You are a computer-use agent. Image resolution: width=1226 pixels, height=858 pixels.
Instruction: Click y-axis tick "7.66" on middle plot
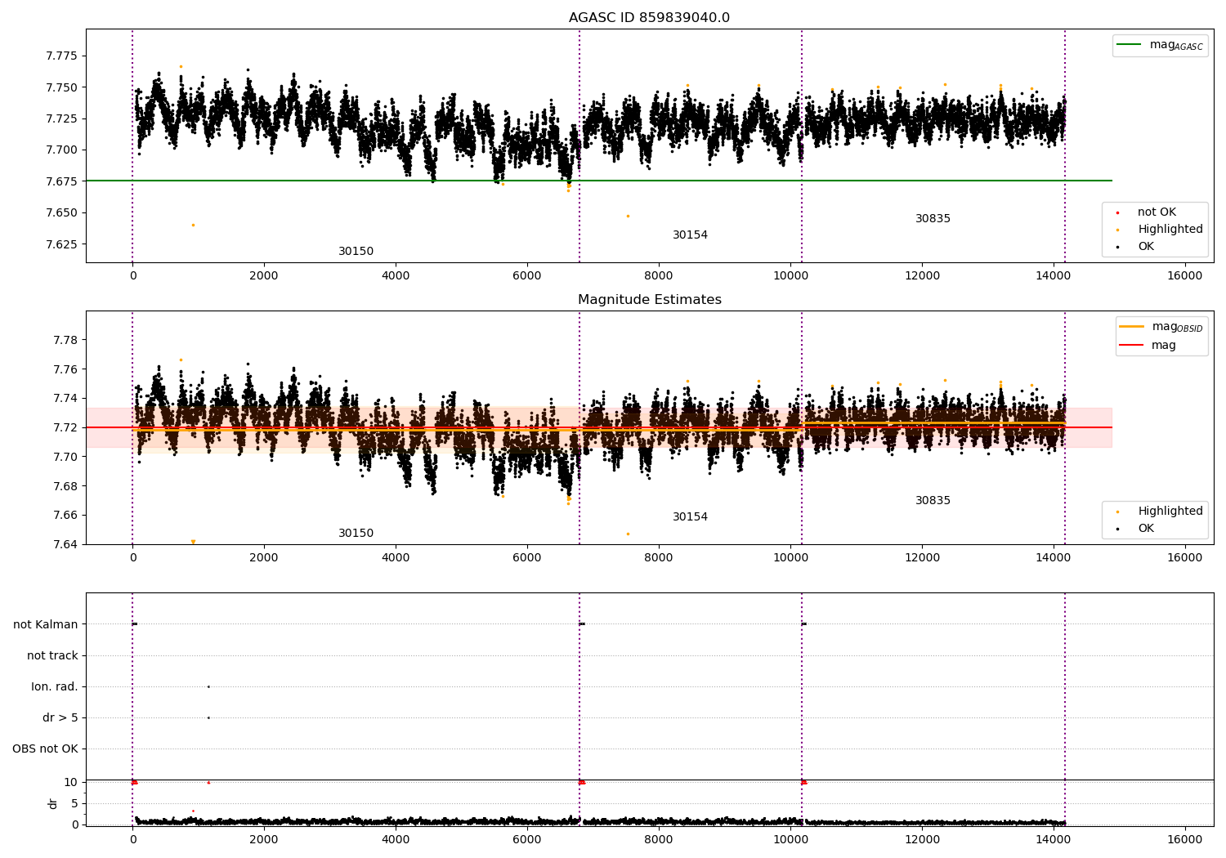coord(65,515)
